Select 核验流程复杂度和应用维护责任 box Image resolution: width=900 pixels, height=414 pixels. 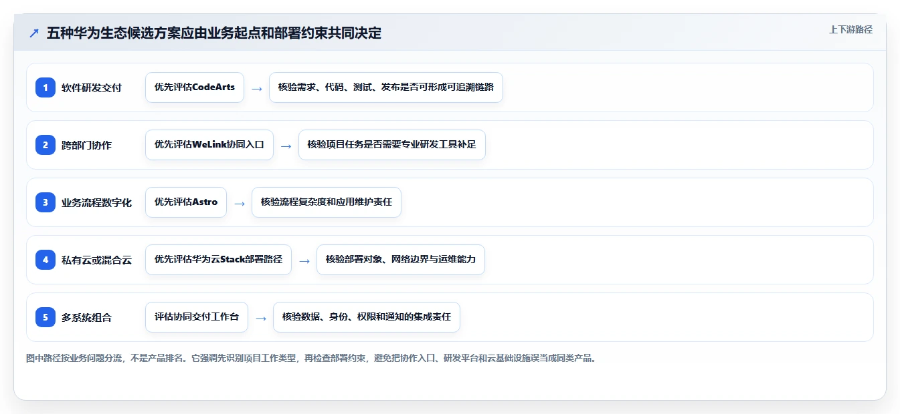point(327,202)
